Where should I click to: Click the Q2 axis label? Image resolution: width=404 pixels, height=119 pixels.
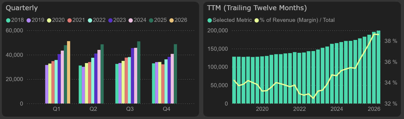(93, 109)
